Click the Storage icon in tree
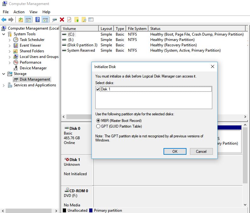This screenshot has width=250, height=213. 10,74
